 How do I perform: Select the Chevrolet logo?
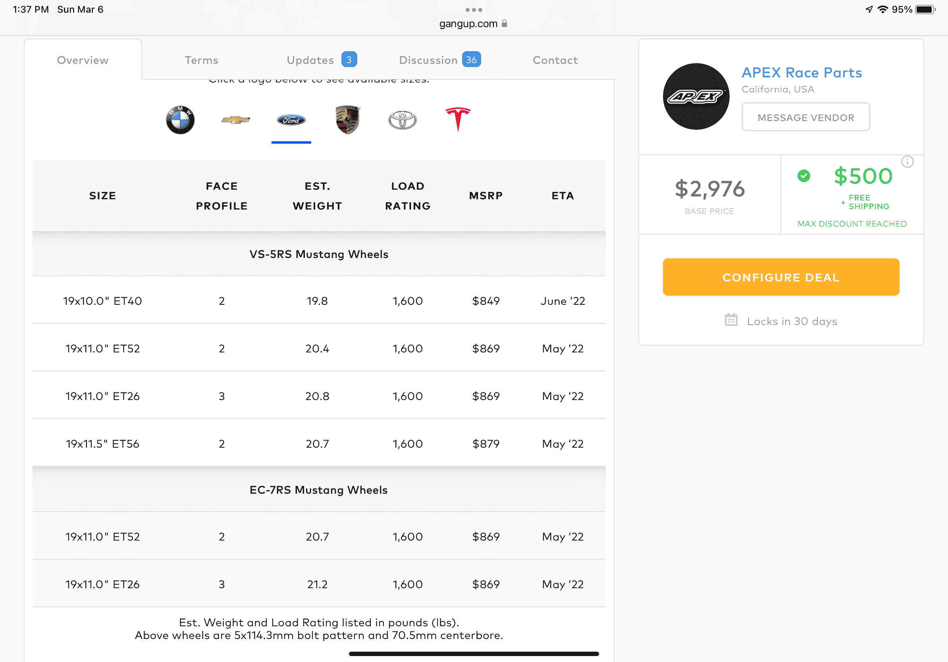[x=235, y=120]
